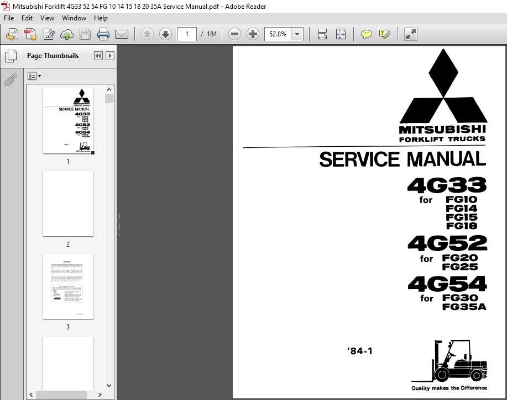Click the page number input field
Screen dimensions: 507x400
pos(186,34)
